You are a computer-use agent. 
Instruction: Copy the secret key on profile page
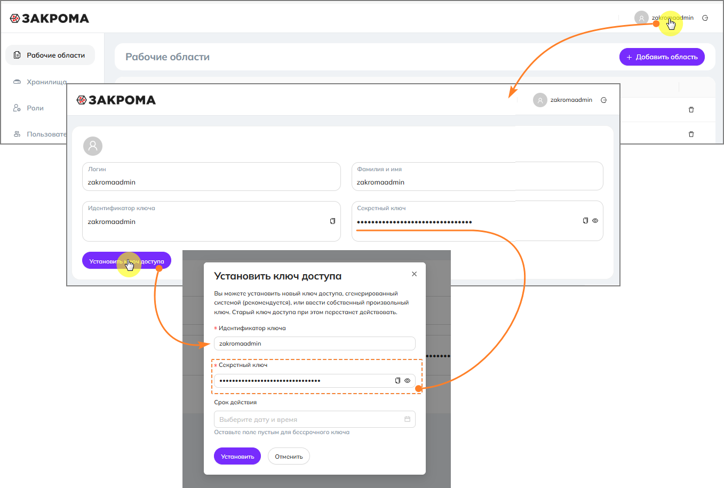click(x=585, y=220)
